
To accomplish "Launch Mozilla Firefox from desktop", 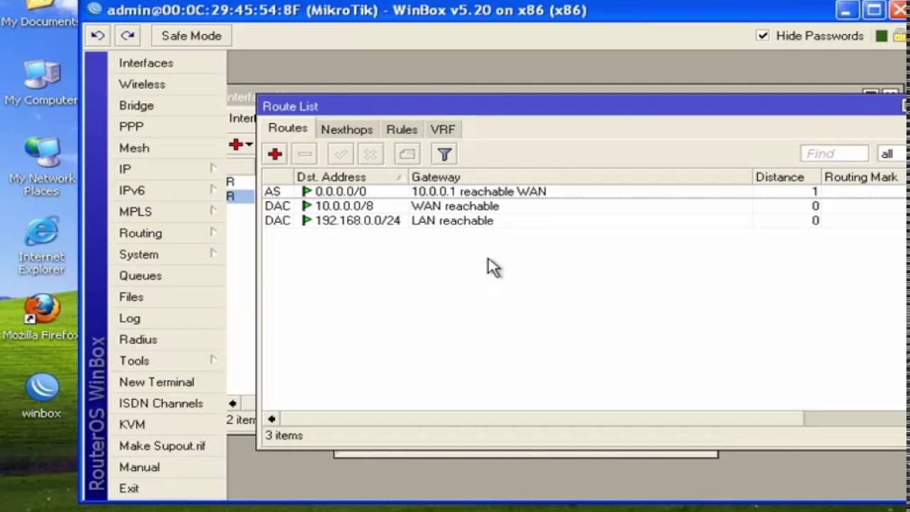I will (41, 317).
